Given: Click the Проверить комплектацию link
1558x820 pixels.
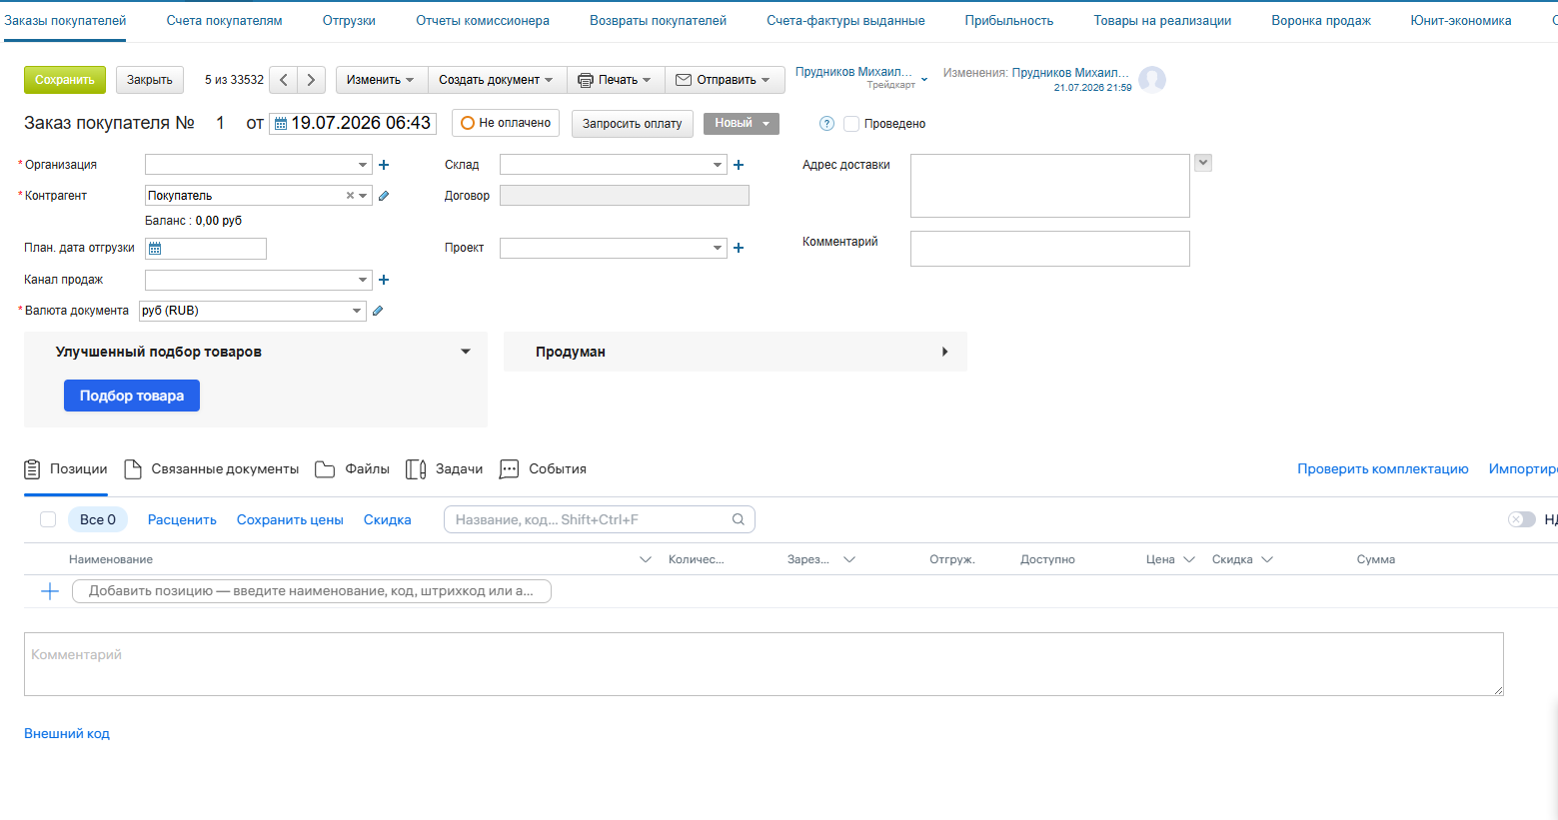Looking at the screenshot, I should 1383,469.
